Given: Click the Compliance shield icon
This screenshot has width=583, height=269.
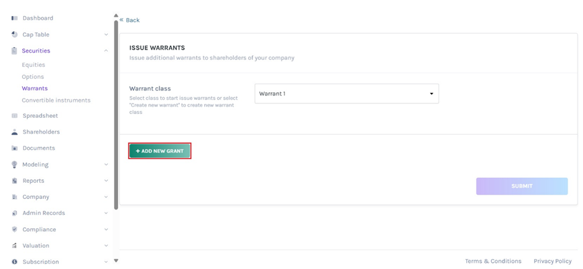Looking at the screenshot, I should (x=14, y=229).
